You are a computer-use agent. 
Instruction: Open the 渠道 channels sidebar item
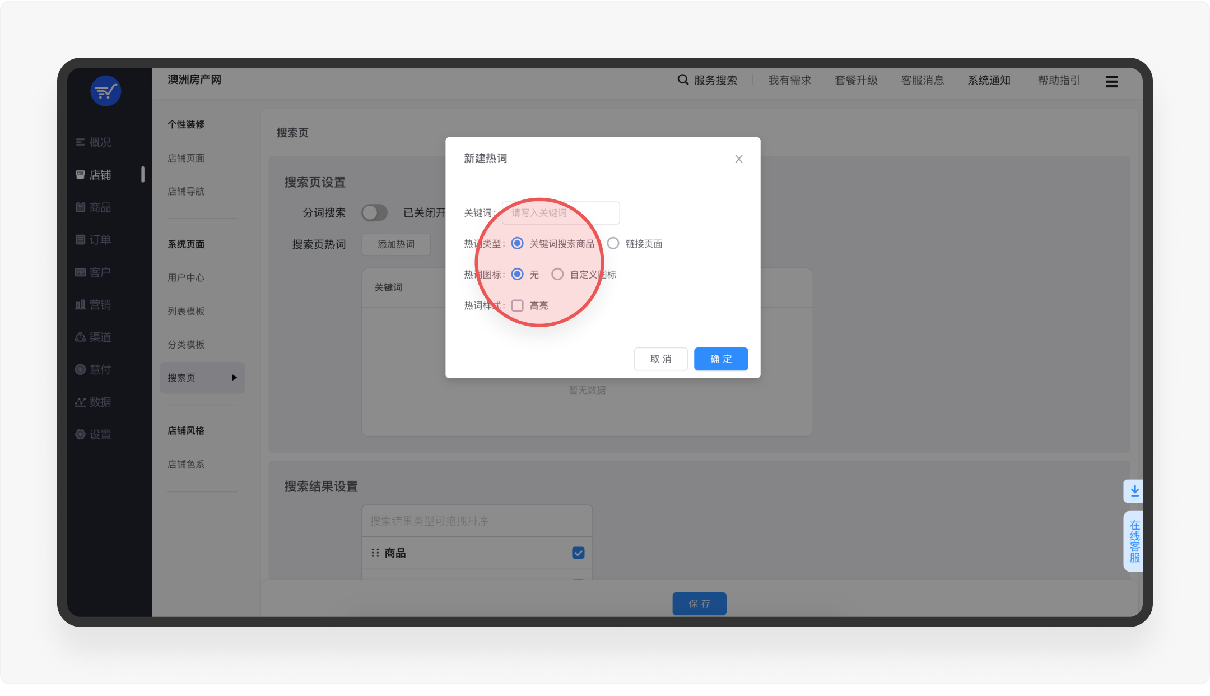[x=94, y=337]
